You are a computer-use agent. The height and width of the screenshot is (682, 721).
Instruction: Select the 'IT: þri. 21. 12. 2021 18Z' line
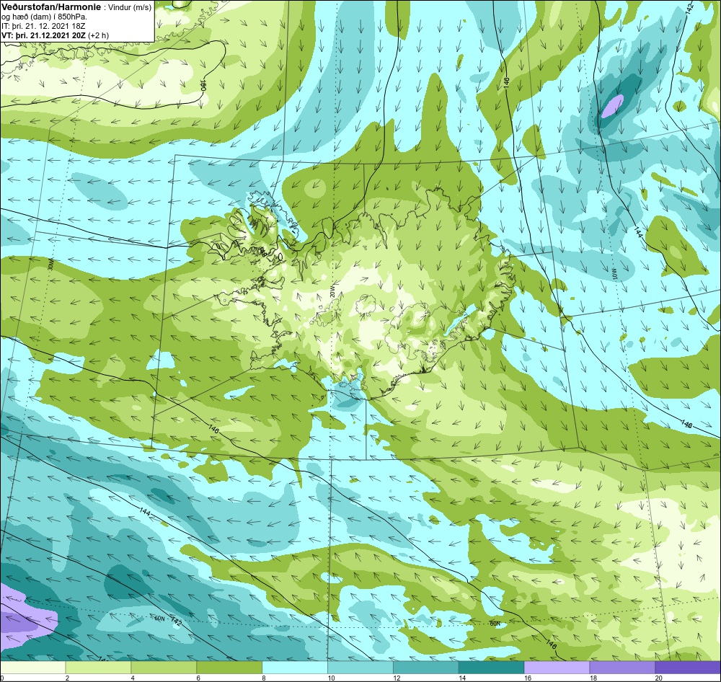[x=43, y=26]
